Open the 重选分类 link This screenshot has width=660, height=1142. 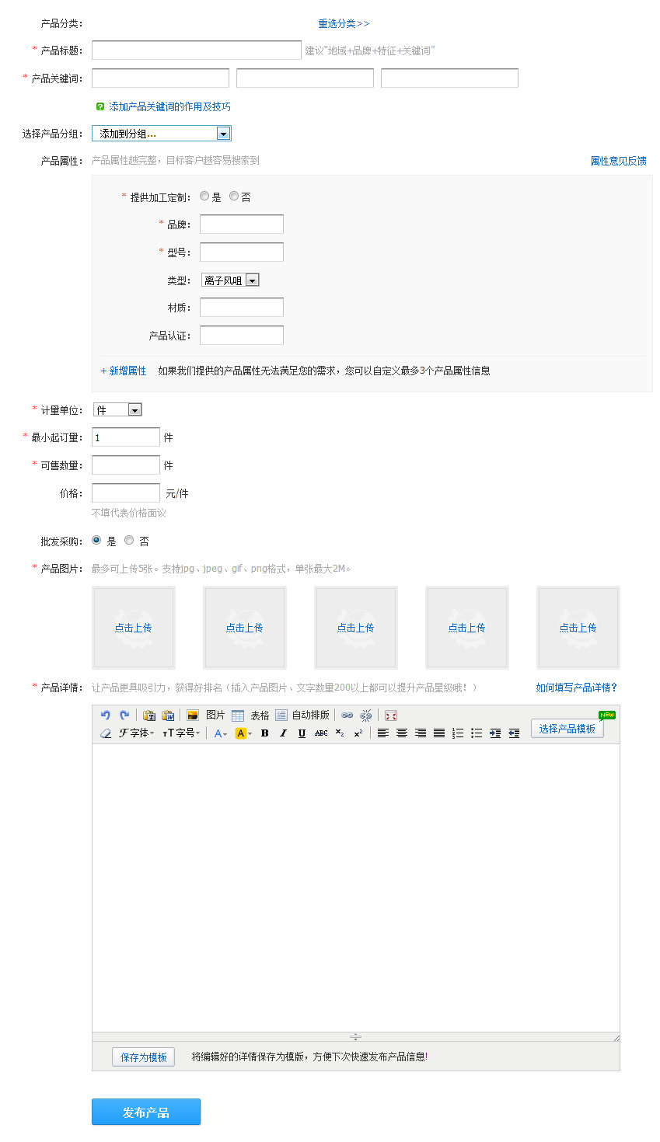tap(344, 24)
